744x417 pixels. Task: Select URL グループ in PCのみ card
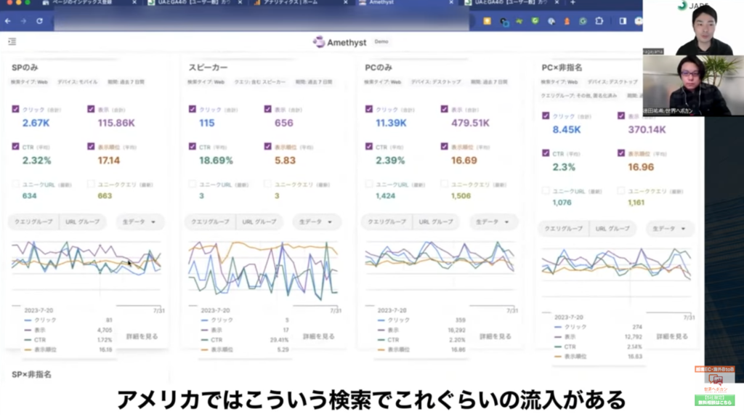click(x=436, y=222)
